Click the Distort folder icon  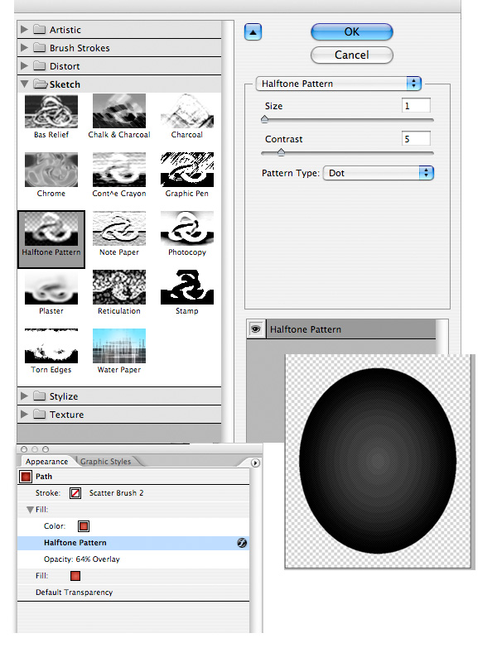click(x=39, y=65)
